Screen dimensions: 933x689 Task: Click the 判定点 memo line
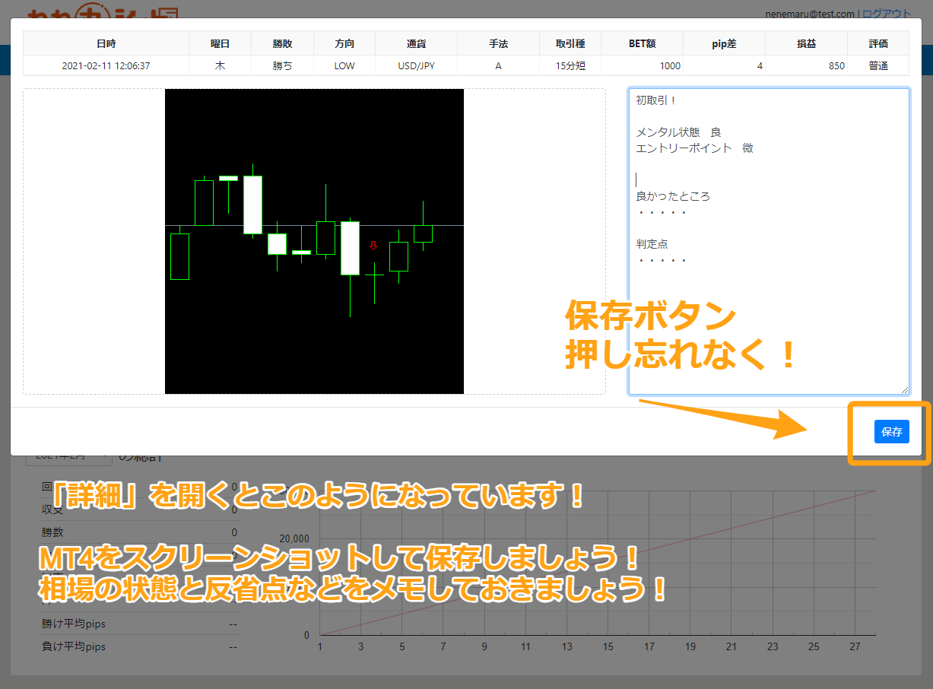pyautogui.click(x=652, y=244)
